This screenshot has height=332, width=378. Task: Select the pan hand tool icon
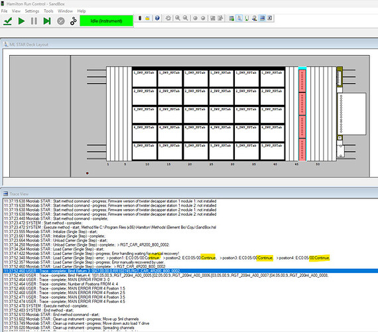[168, 18]
